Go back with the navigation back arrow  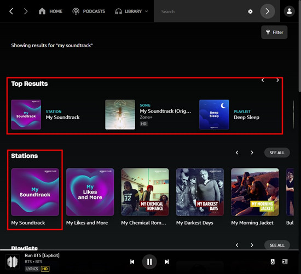(11, 11)
